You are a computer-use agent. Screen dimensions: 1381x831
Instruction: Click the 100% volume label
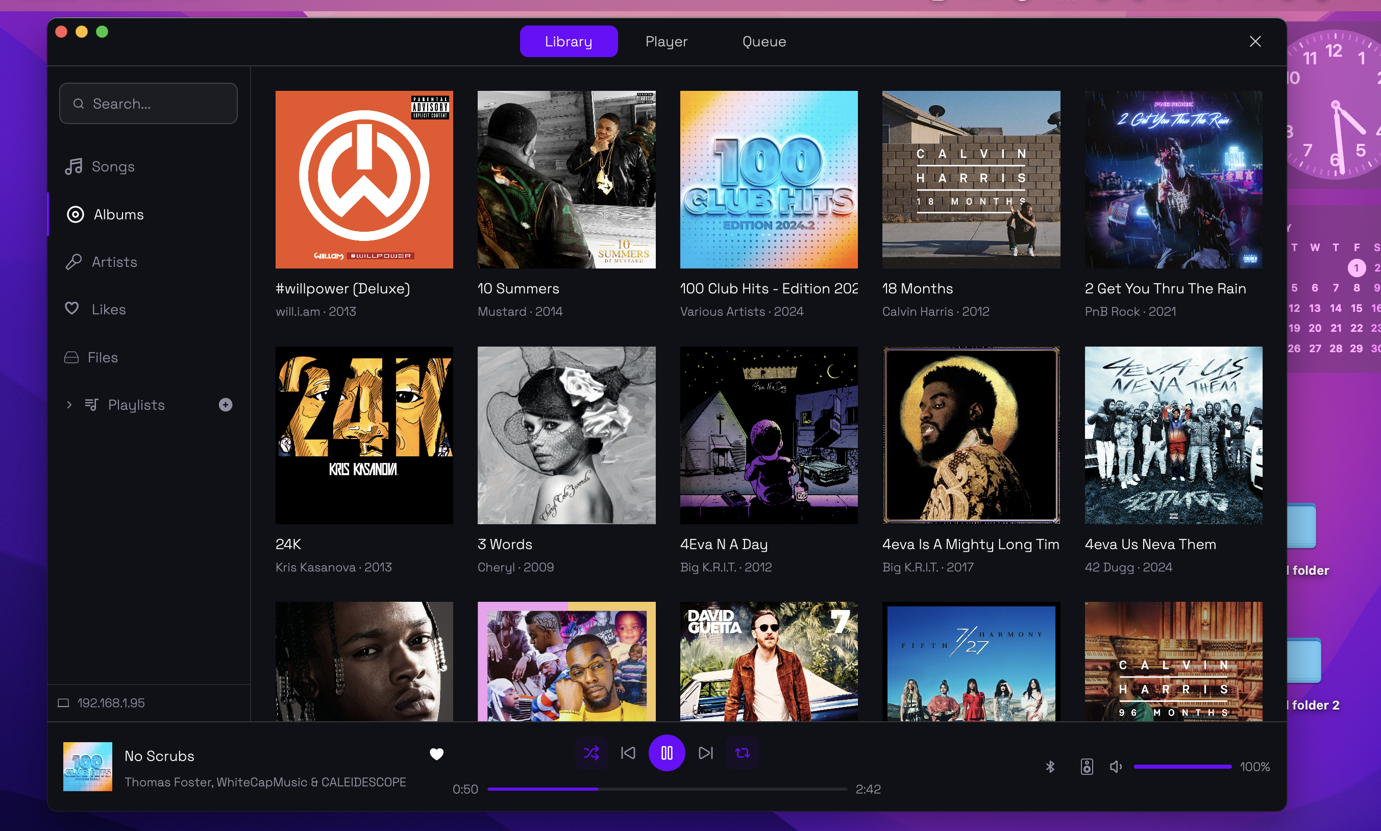1255,767
